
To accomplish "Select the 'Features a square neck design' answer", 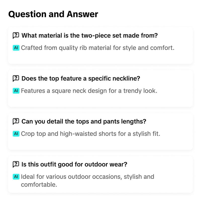I will point(89,91).
